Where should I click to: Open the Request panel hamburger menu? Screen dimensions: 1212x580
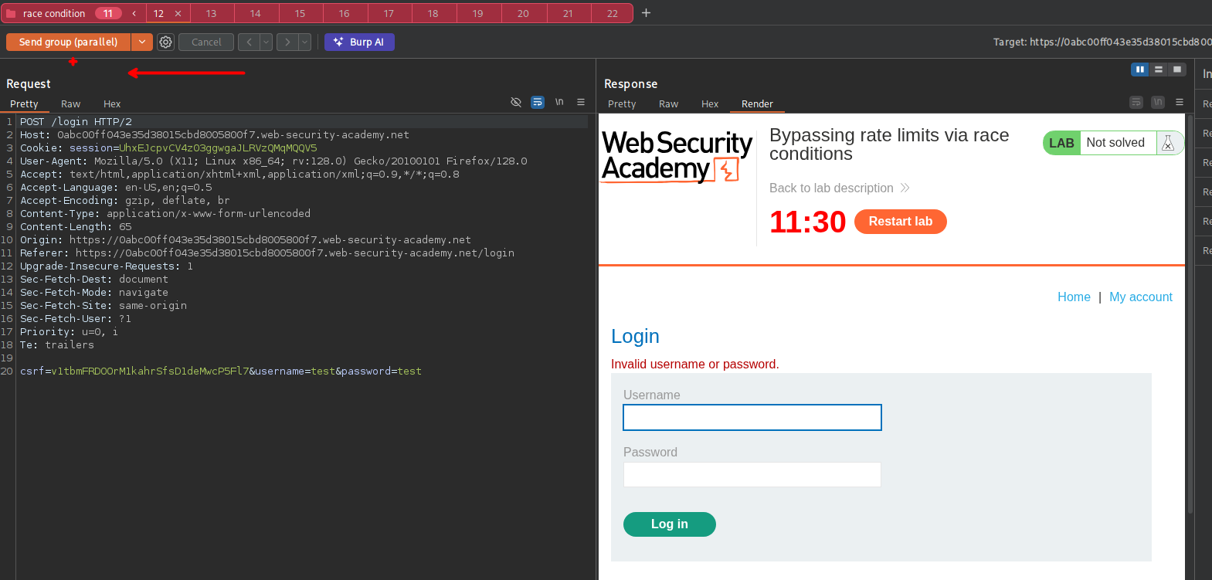pyautogui.click(x=581, y=102)
